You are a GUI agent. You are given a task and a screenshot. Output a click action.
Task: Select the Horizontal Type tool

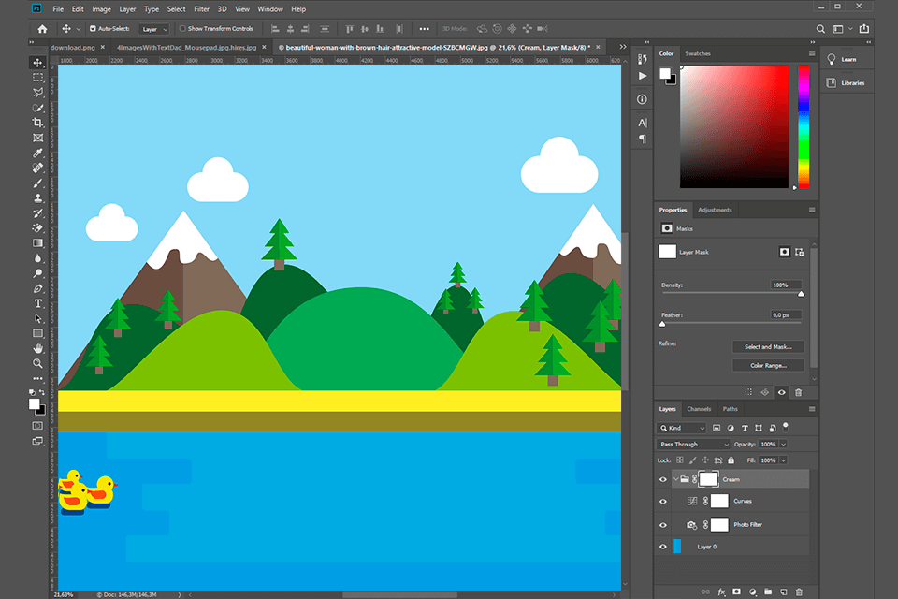click(37, 303)
